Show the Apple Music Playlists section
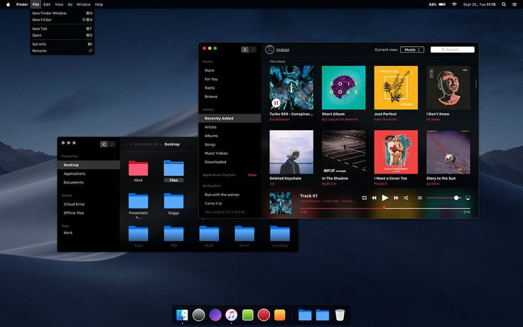This screenshot has height=327, width=523. (252, 175)
